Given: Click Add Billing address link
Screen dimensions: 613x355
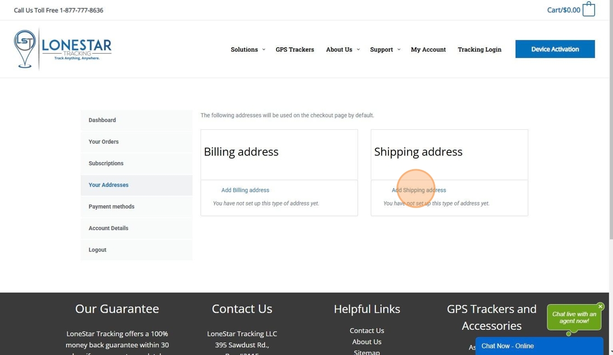Looking at the screenshot, I should (245, 190).
